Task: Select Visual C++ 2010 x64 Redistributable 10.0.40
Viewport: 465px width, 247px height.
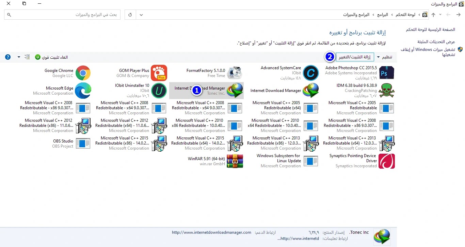Action: coord(282,126)
